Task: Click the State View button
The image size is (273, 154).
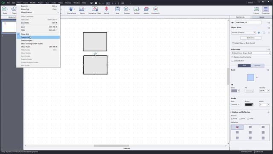Action: point(251,38)
